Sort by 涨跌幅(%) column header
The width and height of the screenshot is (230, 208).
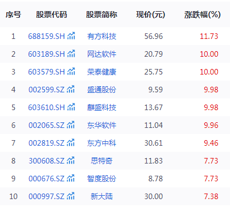tap(202, 14)
